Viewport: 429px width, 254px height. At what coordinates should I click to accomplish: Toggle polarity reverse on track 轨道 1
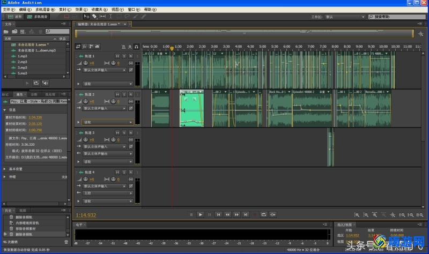coord(131,70)
